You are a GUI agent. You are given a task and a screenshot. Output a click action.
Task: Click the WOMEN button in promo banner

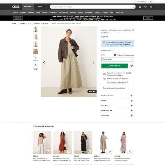coord(18,18)
